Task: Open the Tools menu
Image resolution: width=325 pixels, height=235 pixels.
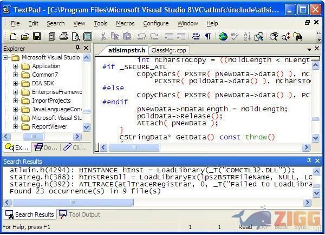Action: pos(101,23)
